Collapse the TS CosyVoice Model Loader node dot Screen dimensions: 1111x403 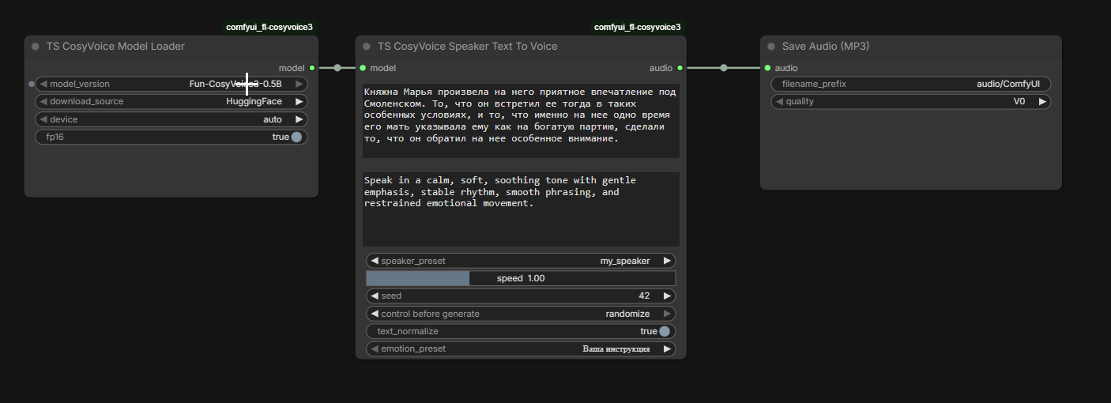pos(36,47)
